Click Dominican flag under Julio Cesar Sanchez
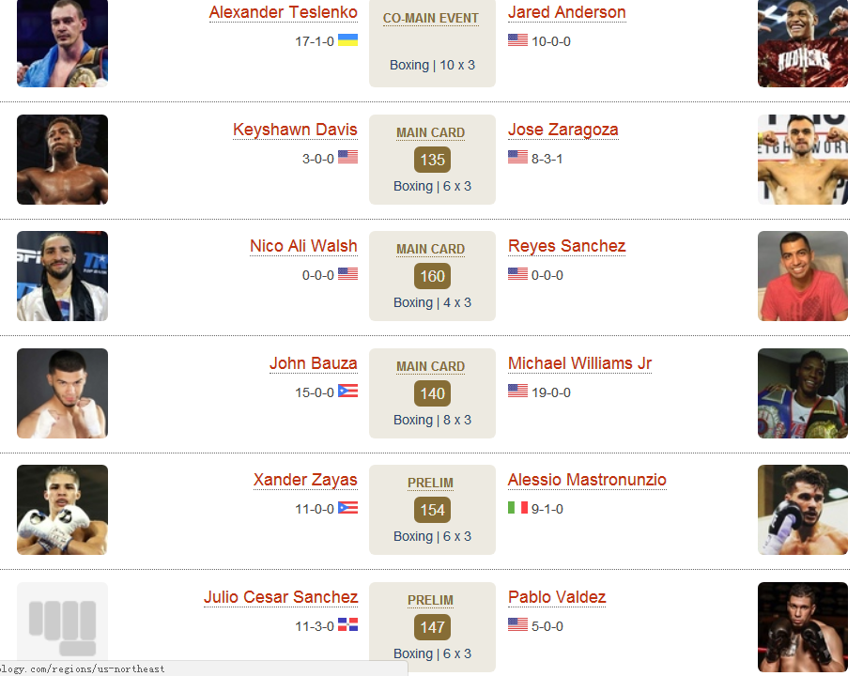863x676 pixels. (347, 624)
